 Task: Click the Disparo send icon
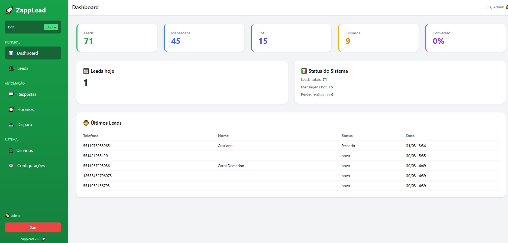point(11,125)
